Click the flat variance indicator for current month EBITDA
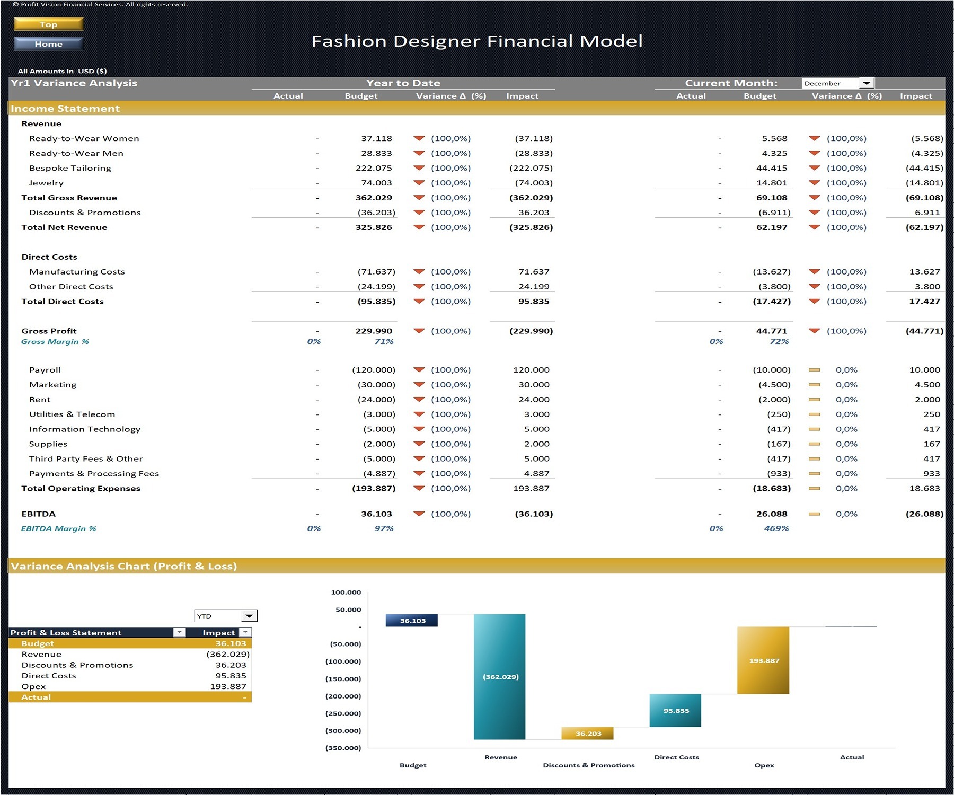 [x=815, y=514]
